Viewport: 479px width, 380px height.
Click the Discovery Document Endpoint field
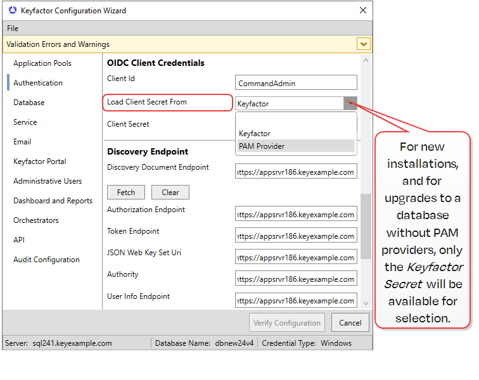[296, 172]
